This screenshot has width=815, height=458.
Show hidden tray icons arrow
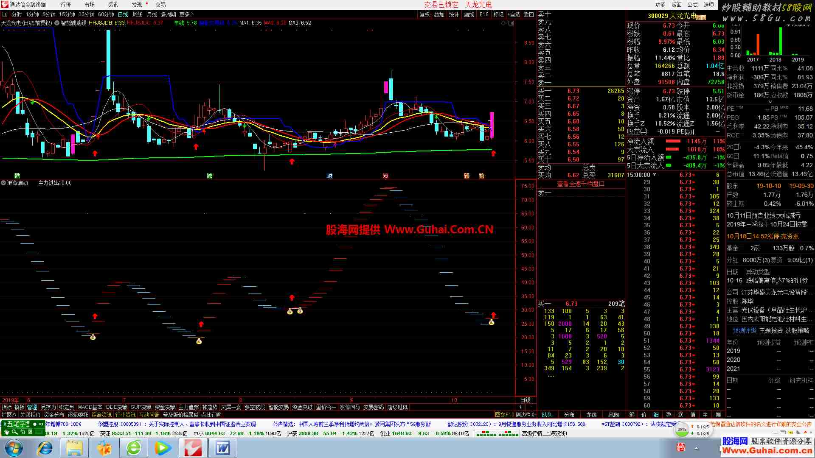[x=697, y=447]
